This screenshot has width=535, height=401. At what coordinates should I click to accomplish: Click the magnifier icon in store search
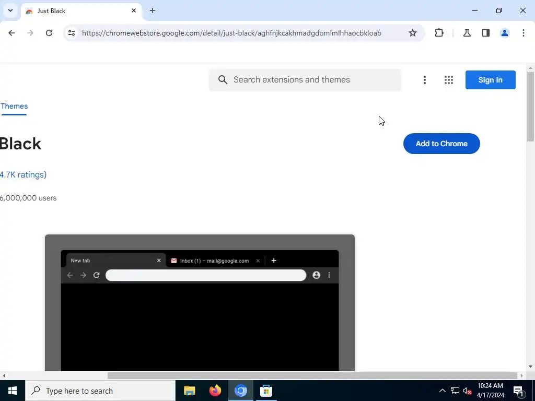pos(223,80)
